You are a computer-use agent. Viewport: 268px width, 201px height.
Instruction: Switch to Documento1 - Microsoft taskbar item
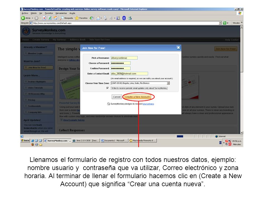click(x=114, y=140)
